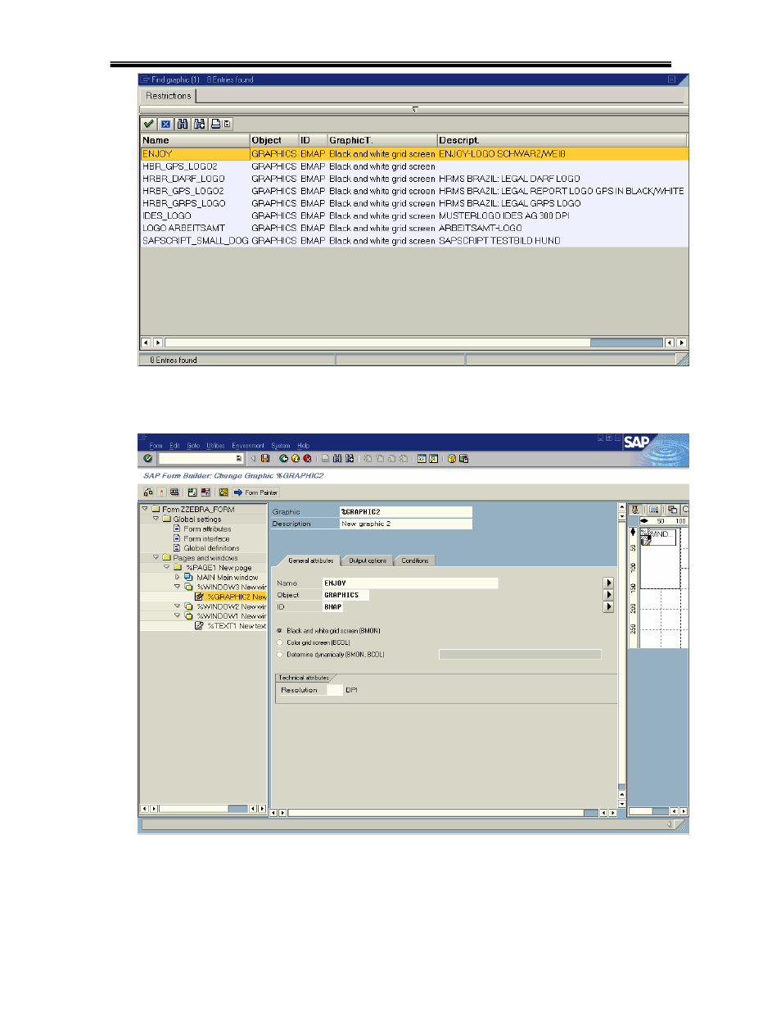Click the arrow button beside the ID field
Screen dimensions: 781x1012
tap(608, 607)
